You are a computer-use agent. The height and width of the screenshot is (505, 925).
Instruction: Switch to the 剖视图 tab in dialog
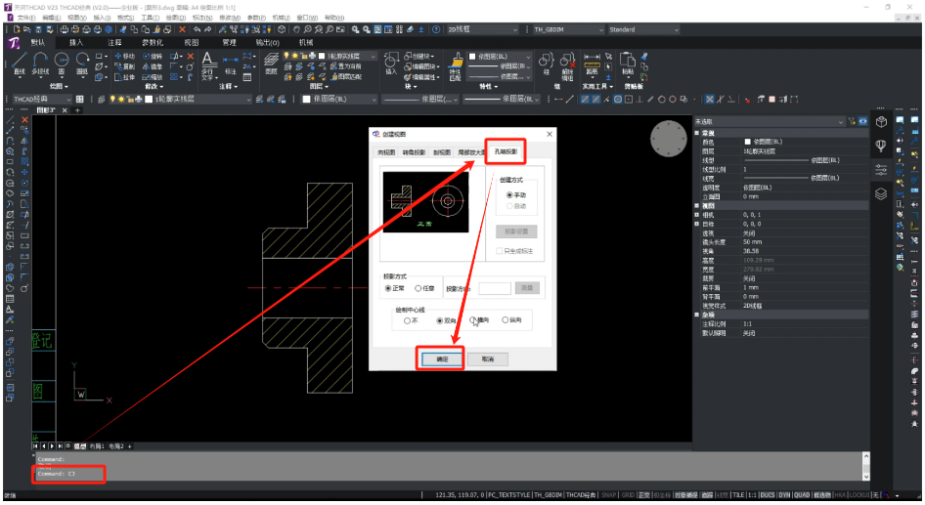pos(442,152)
